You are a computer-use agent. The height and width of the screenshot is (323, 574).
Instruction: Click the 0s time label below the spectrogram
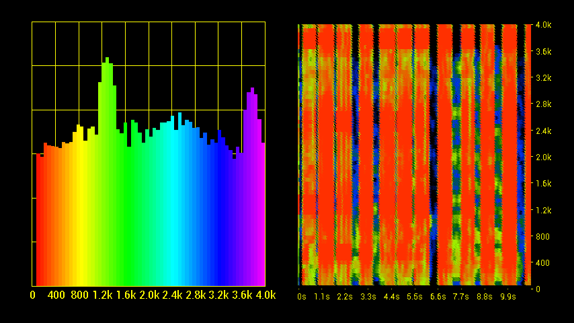[302, 297]
